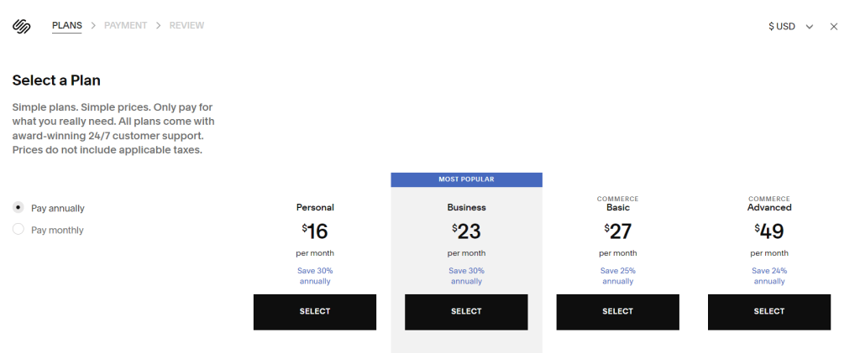Image resolution: width=860 pixels, height=353 pixels.
Task: Open the PAYMENT step
Action: [126, 25]
